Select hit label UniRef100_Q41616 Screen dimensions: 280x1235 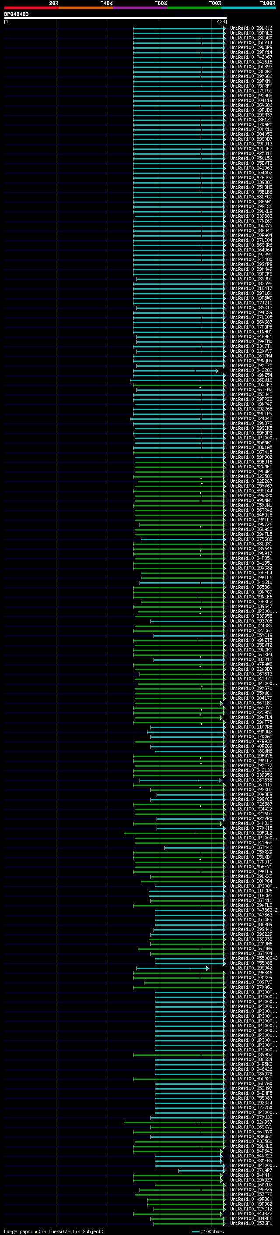click(x=251, y=62)
